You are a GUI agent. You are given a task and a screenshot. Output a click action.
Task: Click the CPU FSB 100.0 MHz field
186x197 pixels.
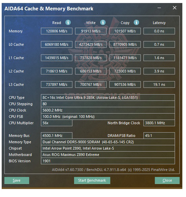(108, 117)
